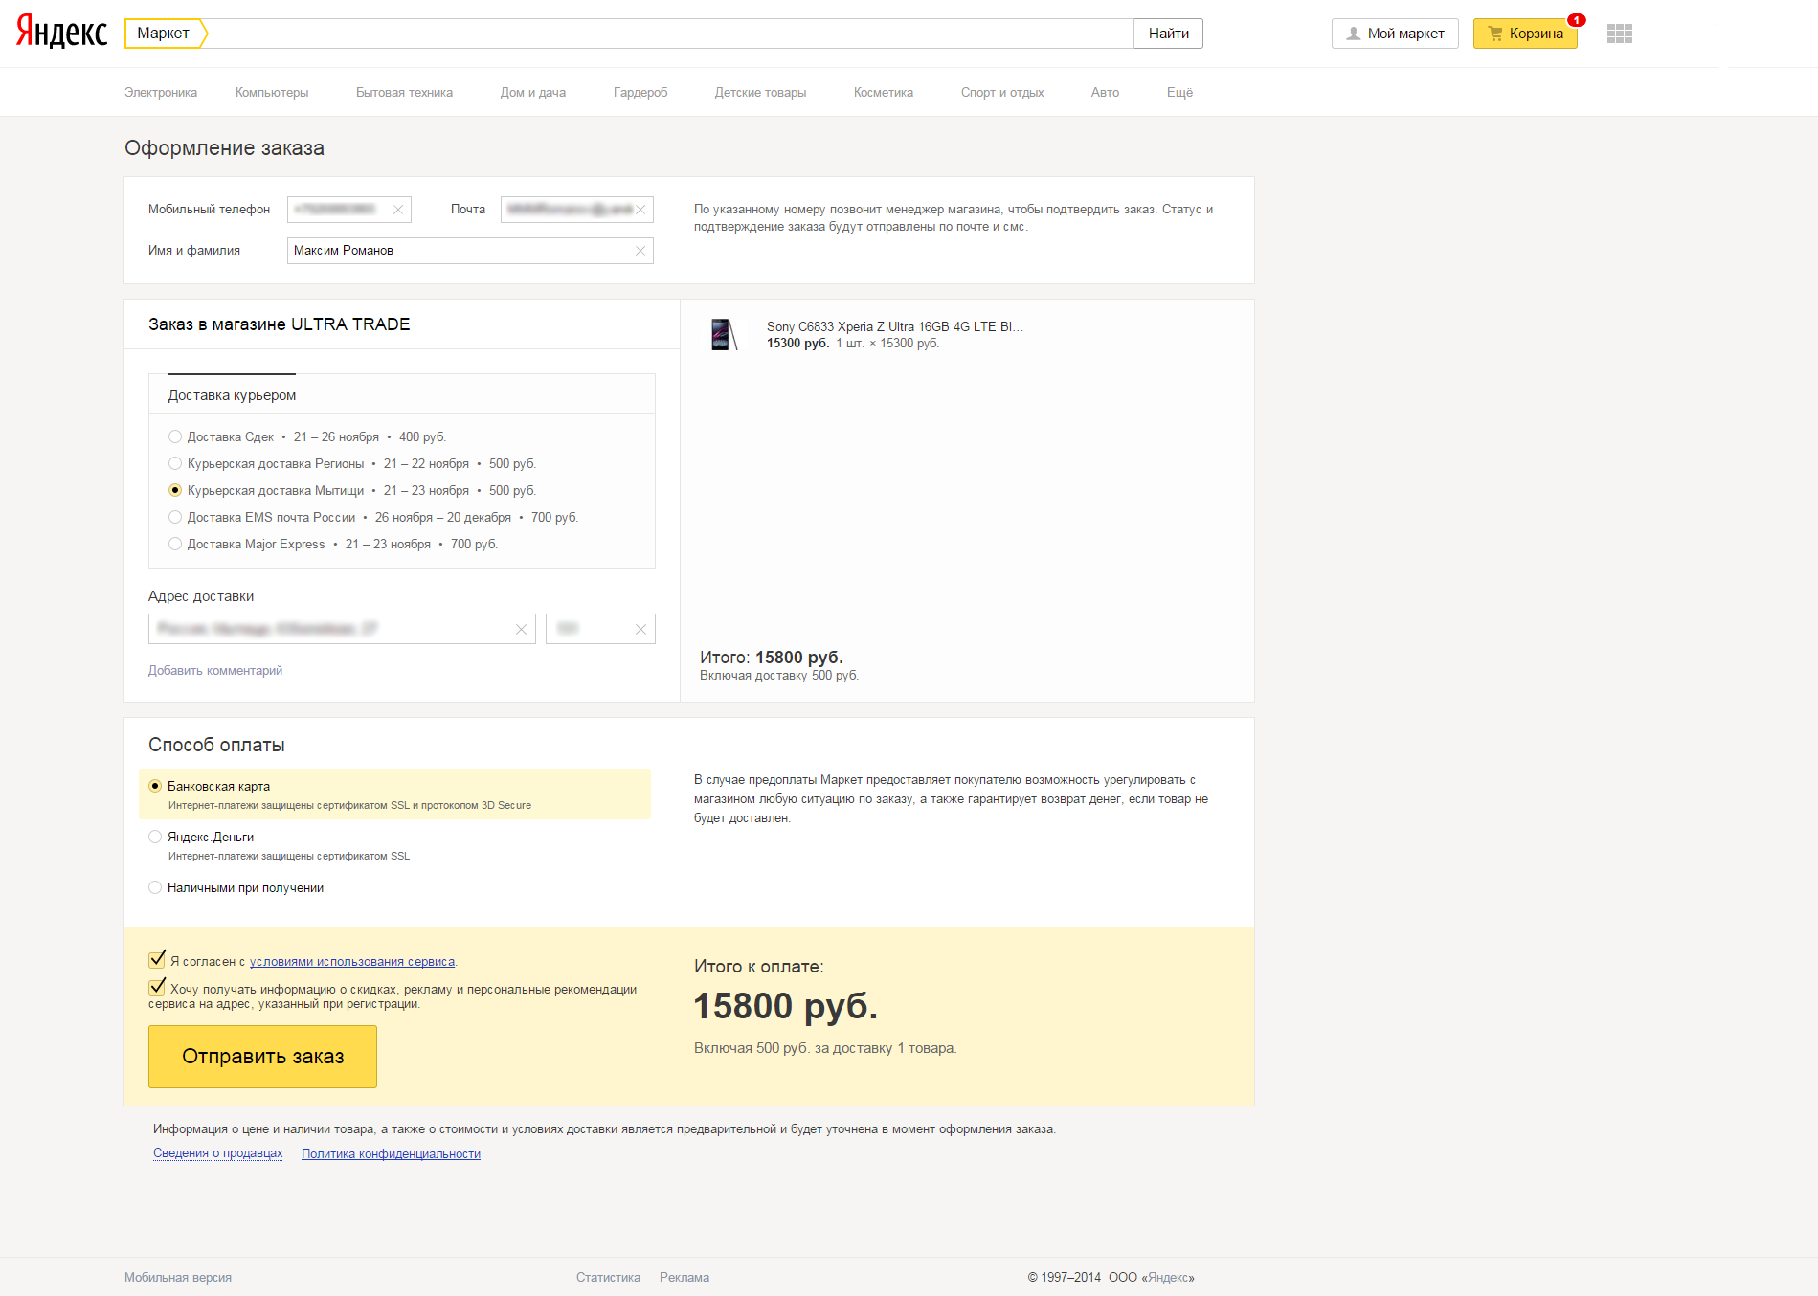This screenshot has width=1818, height=1296.
Task: Focus the search input field
Action: pyautogui.click(x=670, y=34)
